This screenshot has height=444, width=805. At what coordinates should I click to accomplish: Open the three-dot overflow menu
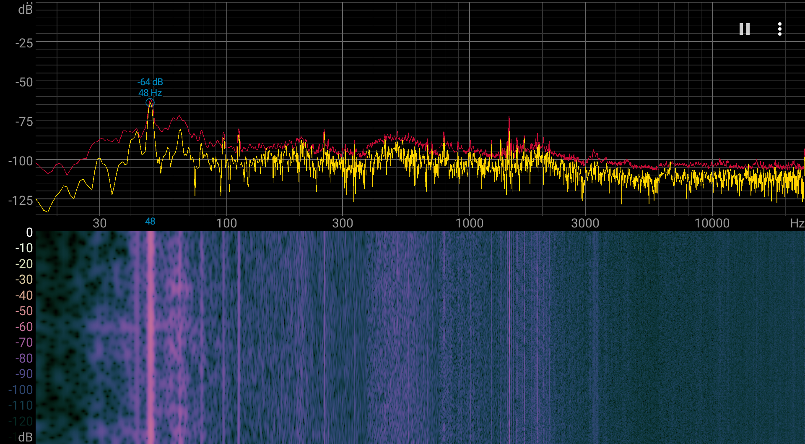coord(779,29)
